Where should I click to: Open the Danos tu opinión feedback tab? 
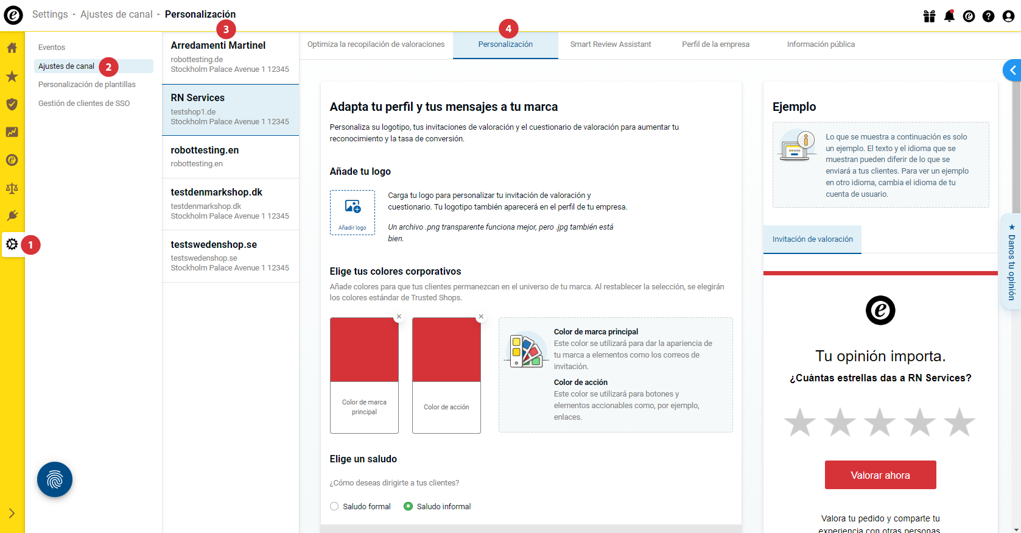(x=1011, y=261)
